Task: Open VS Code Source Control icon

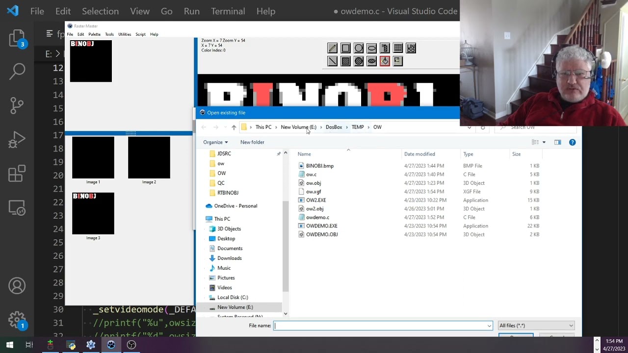Action: click(17, 105)
